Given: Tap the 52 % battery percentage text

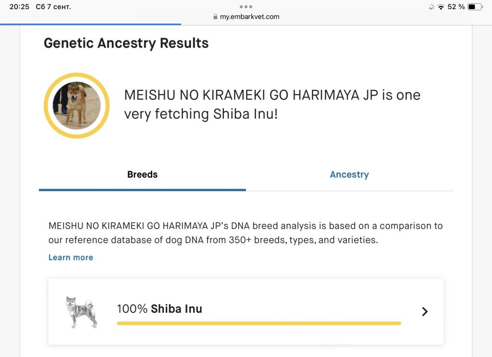Looking at the screenshot, I should click(456, 7).
